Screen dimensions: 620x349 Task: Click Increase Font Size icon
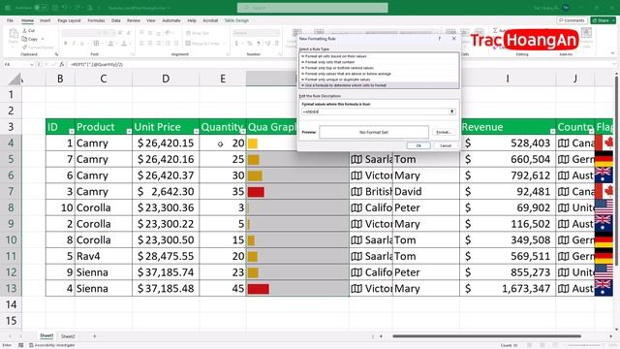coord(120,33)
